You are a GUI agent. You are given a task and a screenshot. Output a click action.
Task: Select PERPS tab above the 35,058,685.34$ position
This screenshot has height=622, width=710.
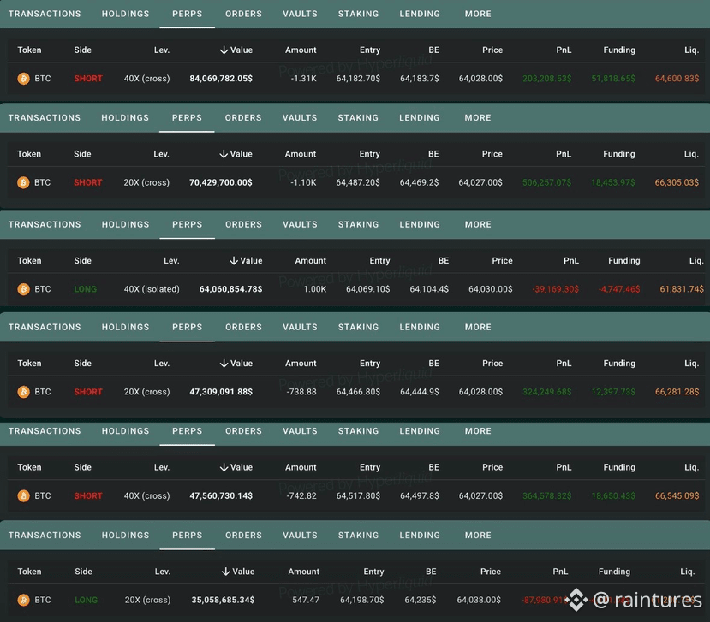(x=187, y=535)
